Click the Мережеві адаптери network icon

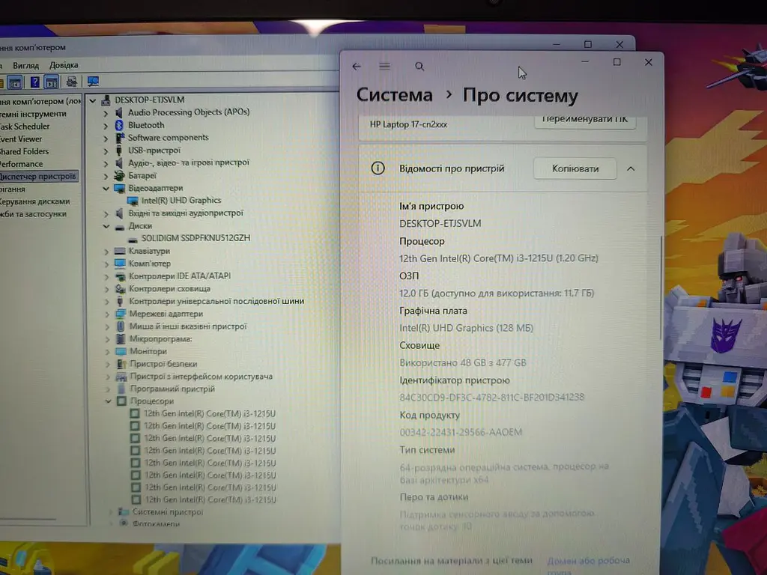click(121, 314)
